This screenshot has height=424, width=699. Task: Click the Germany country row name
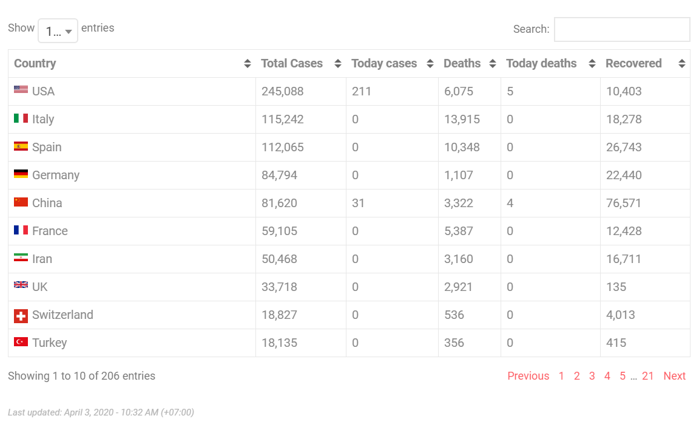pos(56,175)
